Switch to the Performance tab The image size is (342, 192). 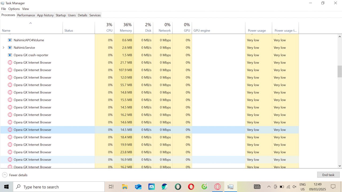click(x=26, y=15)
